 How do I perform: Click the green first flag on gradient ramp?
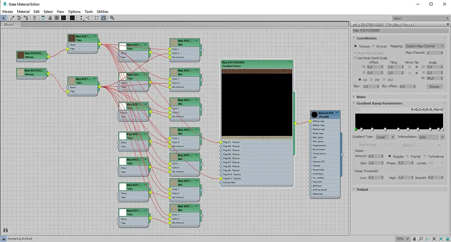(x=356, y=129)
